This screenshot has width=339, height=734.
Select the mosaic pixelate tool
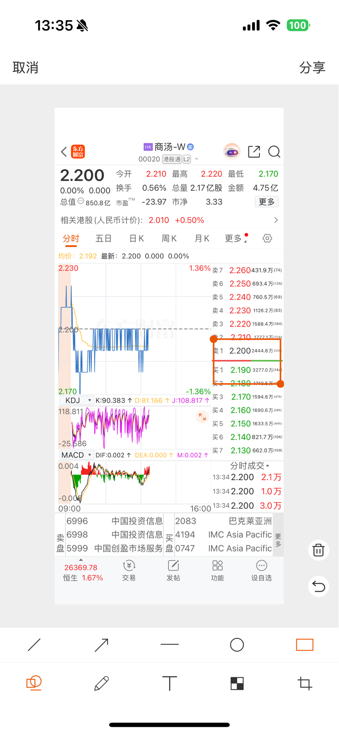coord(237,683)
